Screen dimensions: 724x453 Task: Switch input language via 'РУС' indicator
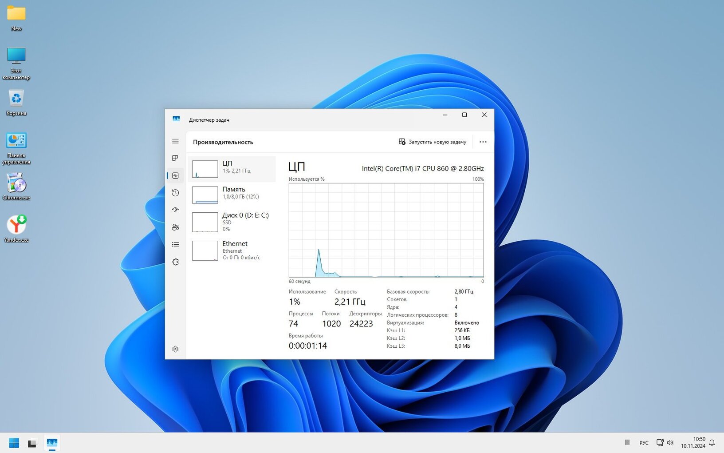[x=644, y=443]
